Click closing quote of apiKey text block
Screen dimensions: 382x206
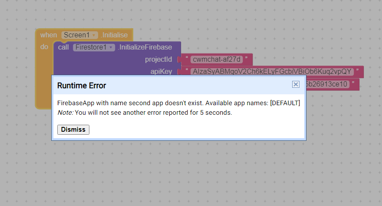pyautogui.click(x=357, y=71)
